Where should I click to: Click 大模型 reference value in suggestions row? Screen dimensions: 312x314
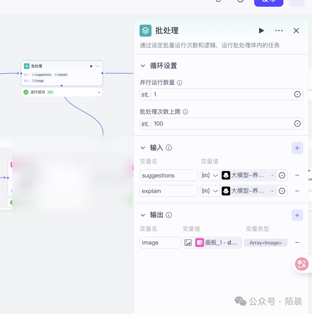pyautogui.click(x=249, y=175)
